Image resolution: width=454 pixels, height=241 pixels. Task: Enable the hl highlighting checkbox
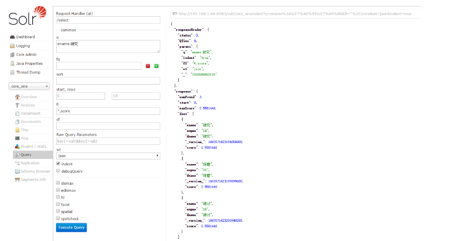[x=58, y=197]
